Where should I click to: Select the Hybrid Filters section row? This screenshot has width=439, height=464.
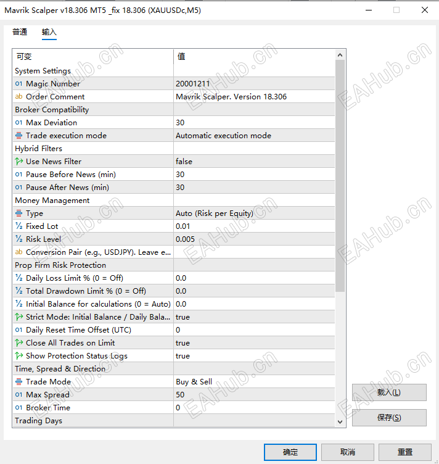(x=174, y=148)
